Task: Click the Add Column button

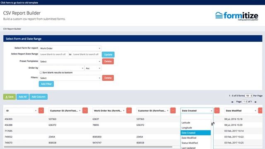Action: tap(39, 97)
